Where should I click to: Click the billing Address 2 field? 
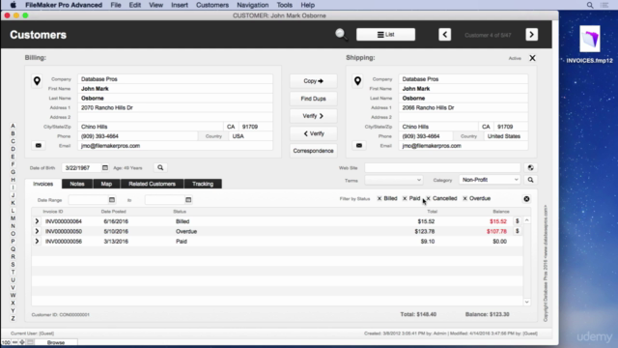175,117
